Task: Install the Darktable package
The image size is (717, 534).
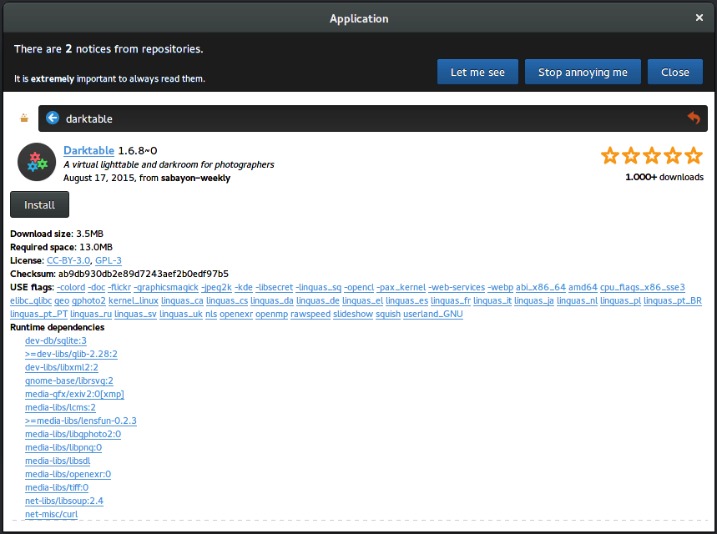Action: (40, 204)
